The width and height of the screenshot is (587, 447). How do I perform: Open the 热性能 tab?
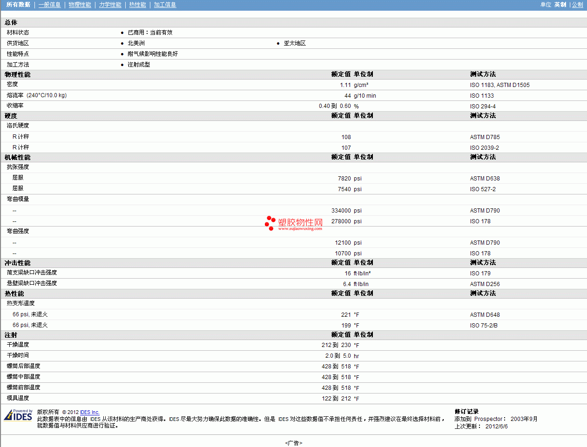pos(137,5)
